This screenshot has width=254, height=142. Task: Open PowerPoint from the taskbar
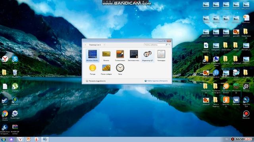tap(29, 139)
